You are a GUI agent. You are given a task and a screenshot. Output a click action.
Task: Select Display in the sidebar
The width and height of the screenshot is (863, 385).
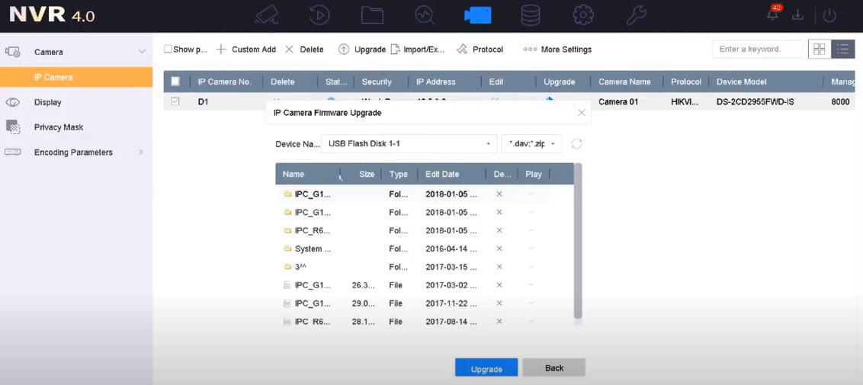click(x=47, y=102)
